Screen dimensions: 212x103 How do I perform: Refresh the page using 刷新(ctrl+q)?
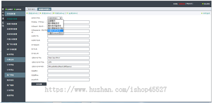coord(59,13)
